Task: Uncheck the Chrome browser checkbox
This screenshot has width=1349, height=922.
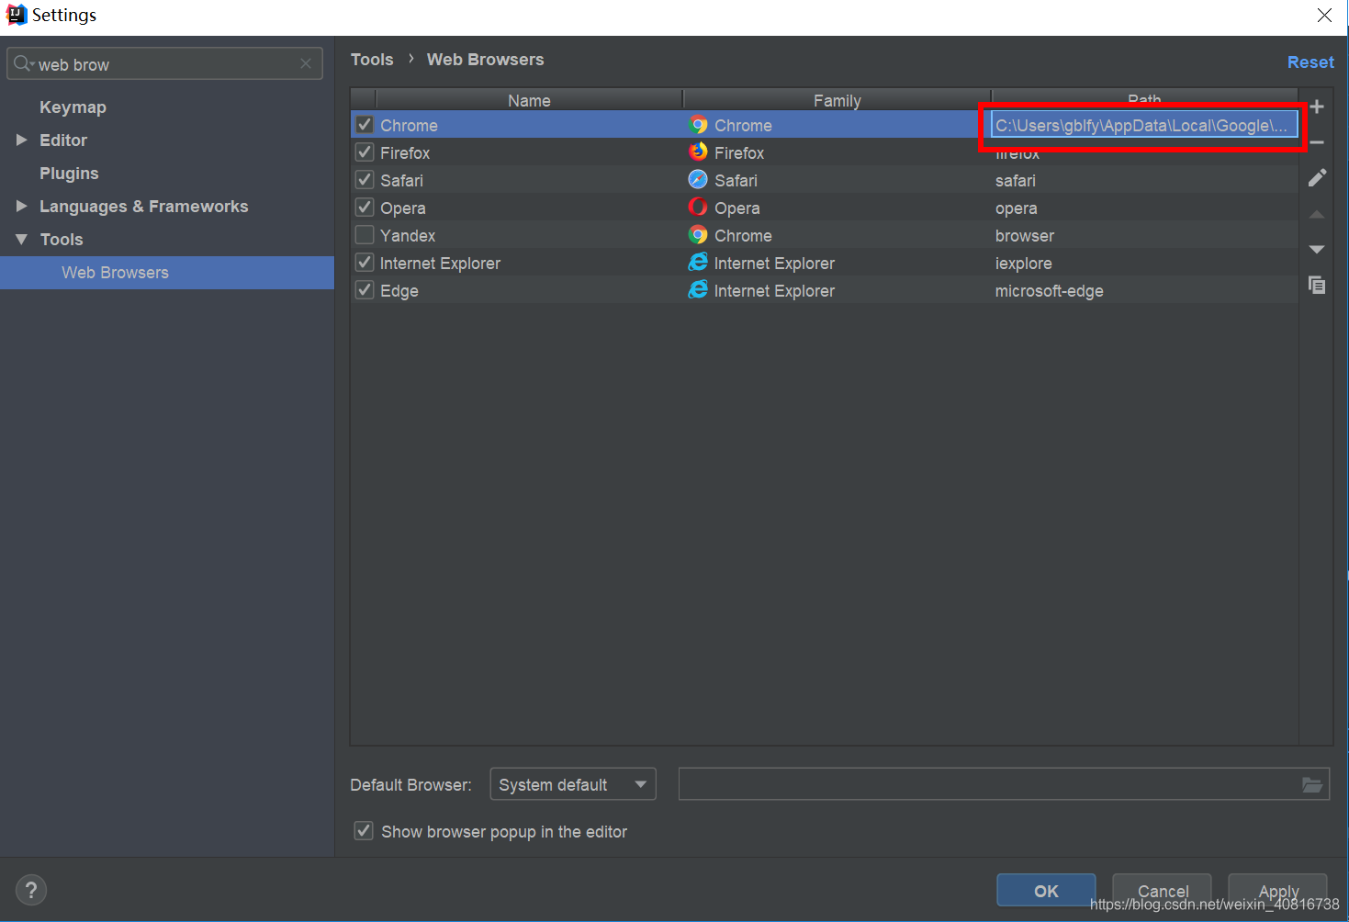Action: coord(365,125)
